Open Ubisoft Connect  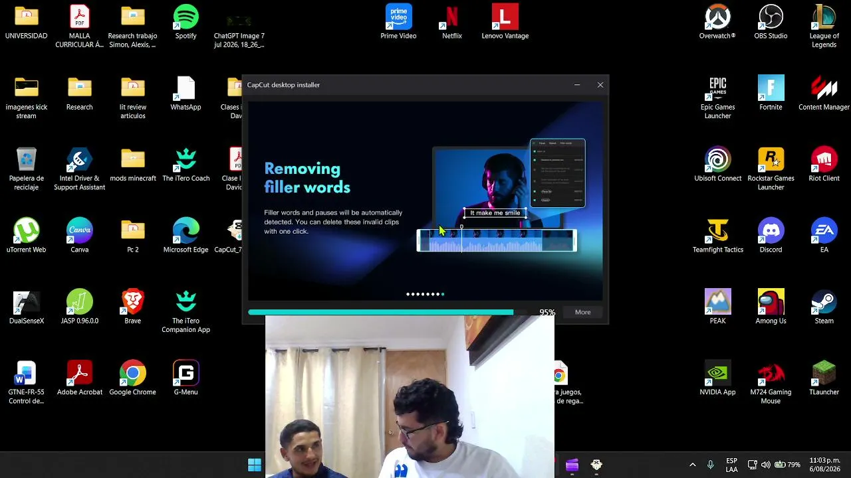(718, 165)
